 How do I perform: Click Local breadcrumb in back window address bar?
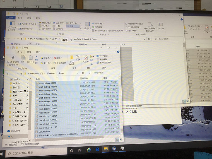(x=86, y=39)
